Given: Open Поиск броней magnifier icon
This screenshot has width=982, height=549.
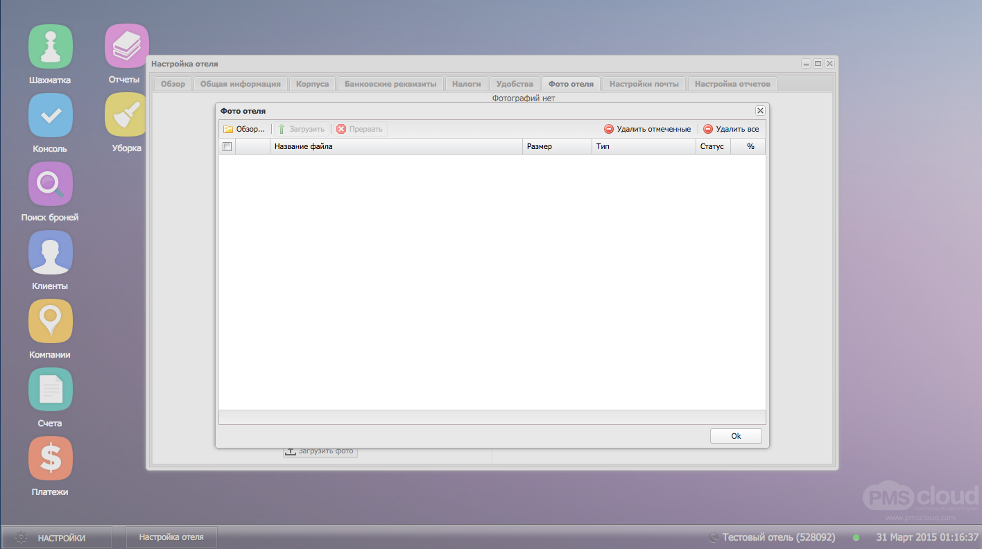Looking at the screenshot, I should click(50, 184).
